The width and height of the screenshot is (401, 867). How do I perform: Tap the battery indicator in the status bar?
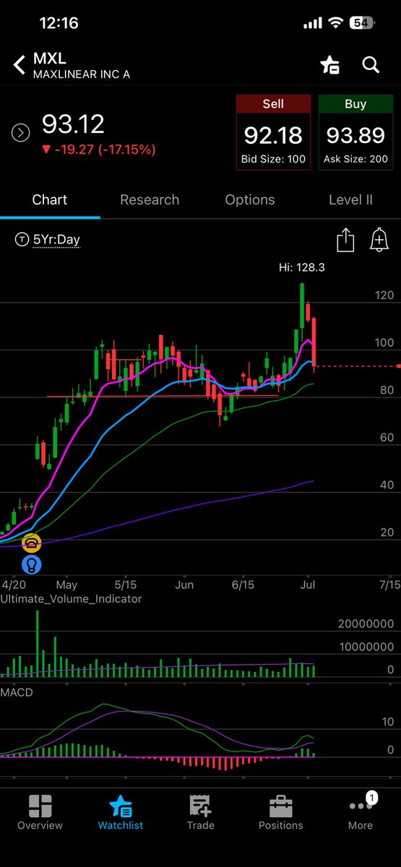pyautogui.click(x=362, y=23)
